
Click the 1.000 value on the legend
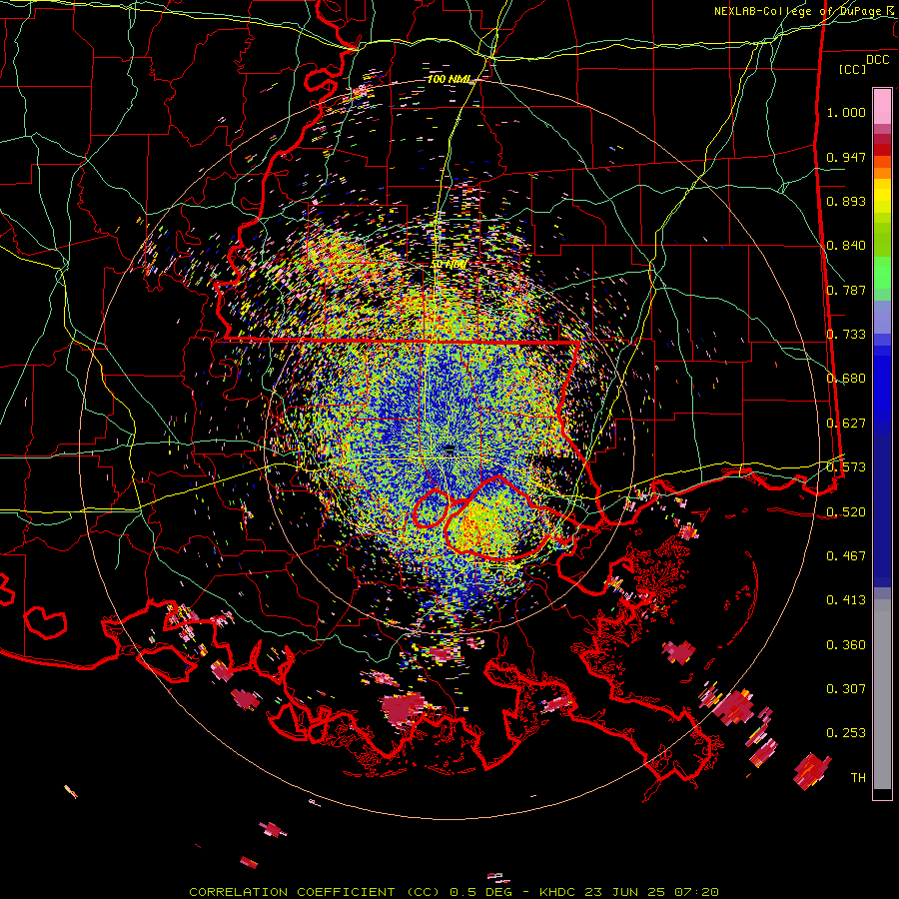tap(846, 112)
